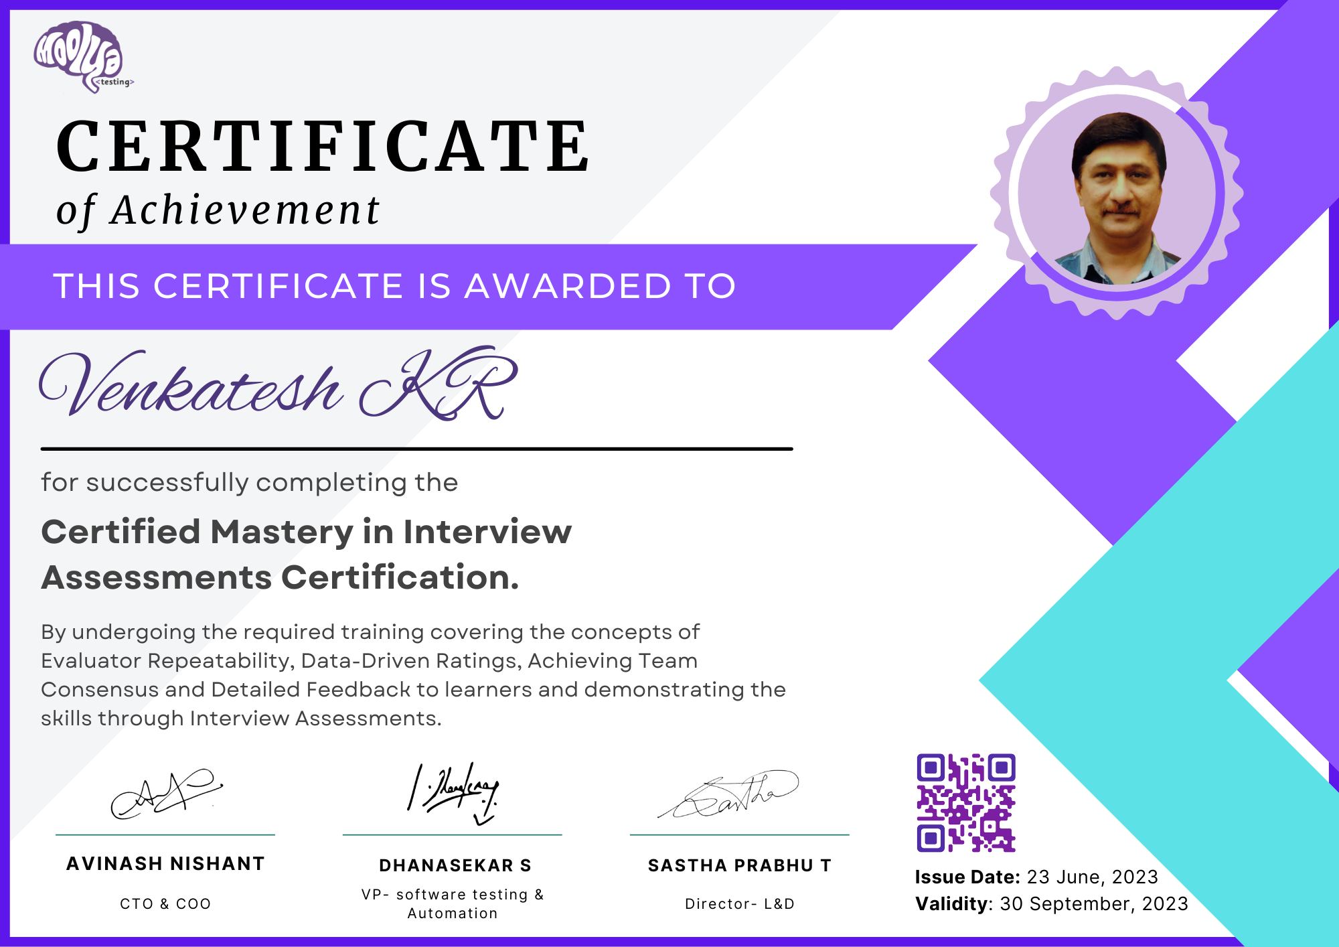Click the recipient's circular portrait photo

[1117, 194]
